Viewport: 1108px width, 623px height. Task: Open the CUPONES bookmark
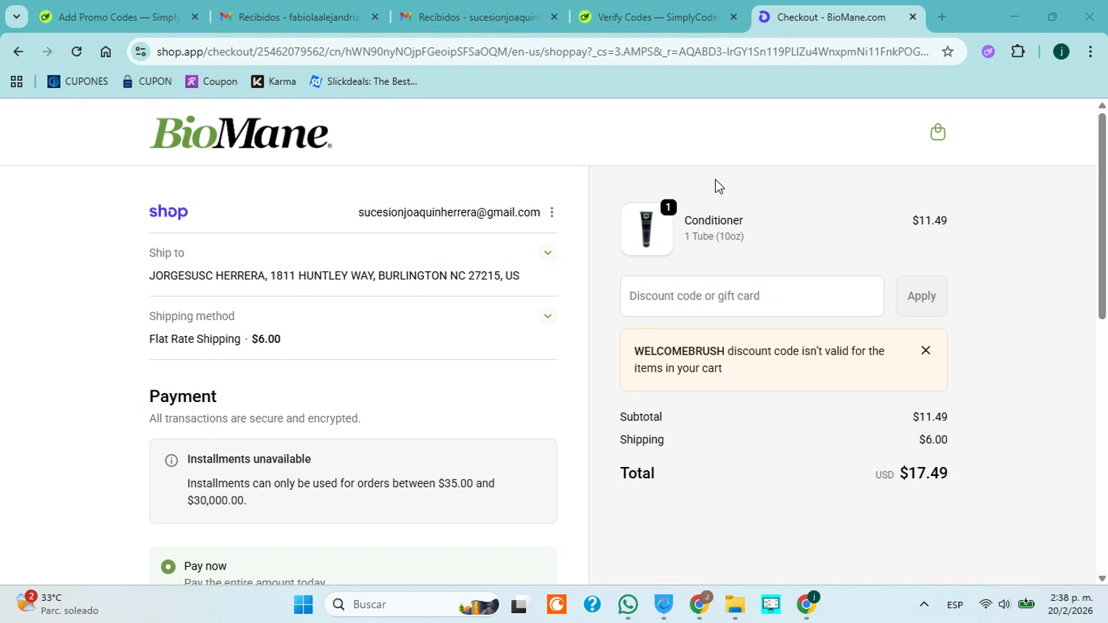click(78, 82)
